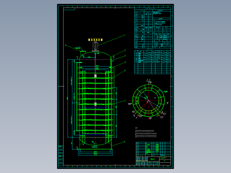This screenshot has width=231, height=173.
Task: Select the upper white coupling on the vessel centerline
Action: coord(96,76)
